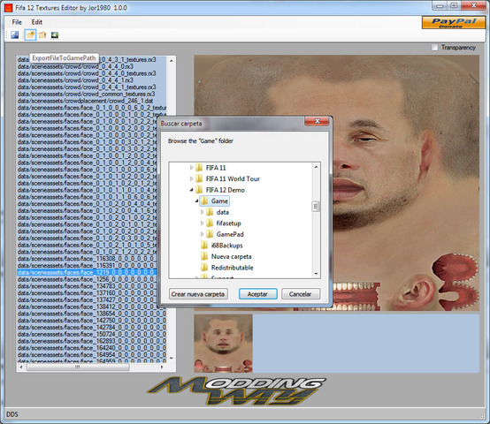Collapse the Game folder node

click(197, 201)
